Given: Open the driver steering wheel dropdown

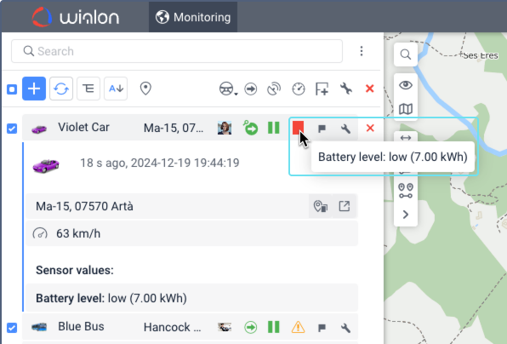Looking at the screenshot, I should pos(228,89).
